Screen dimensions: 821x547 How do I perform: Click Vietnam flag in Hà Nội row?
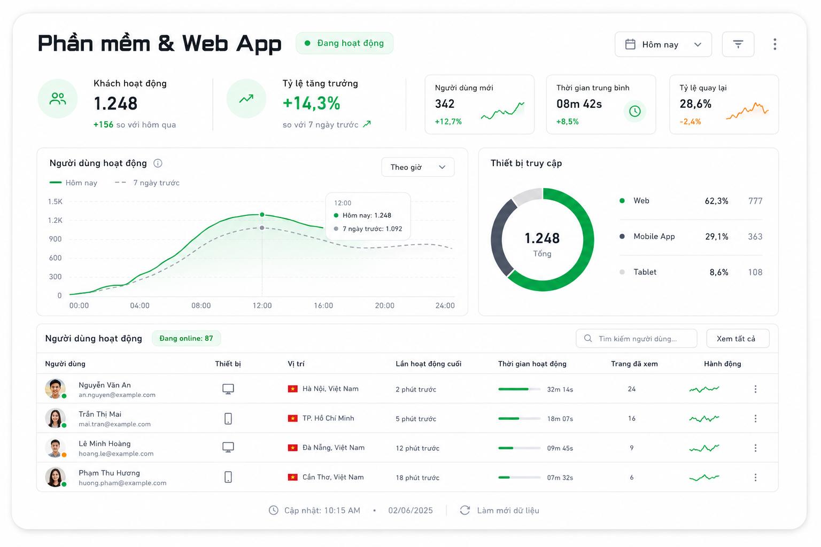pos(292,389)
